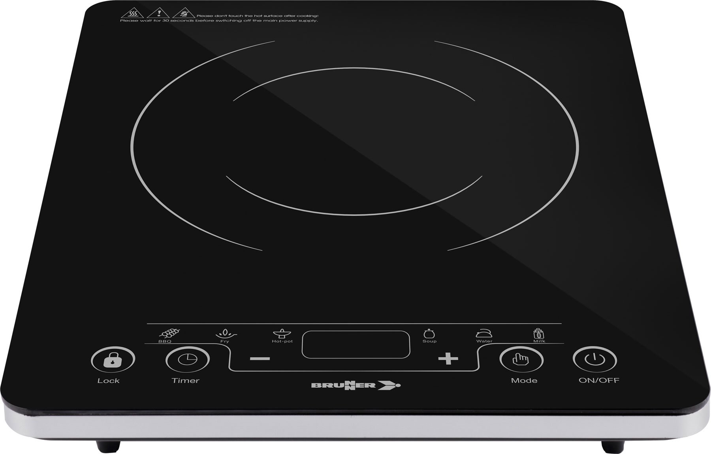Click the hot surface warning triangle

pyautogui.click(x=127, y=13)
